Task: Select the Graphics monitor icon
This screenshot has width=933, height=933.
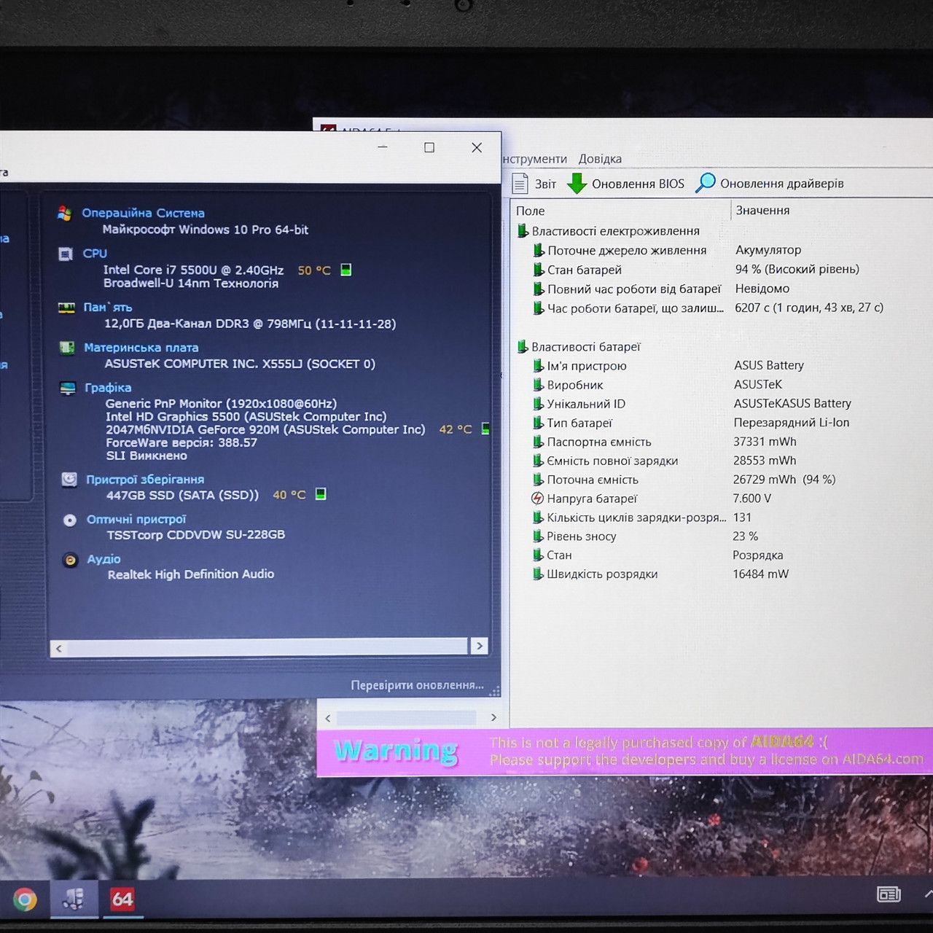Action: pyautogui.click(x=68, y=388)
